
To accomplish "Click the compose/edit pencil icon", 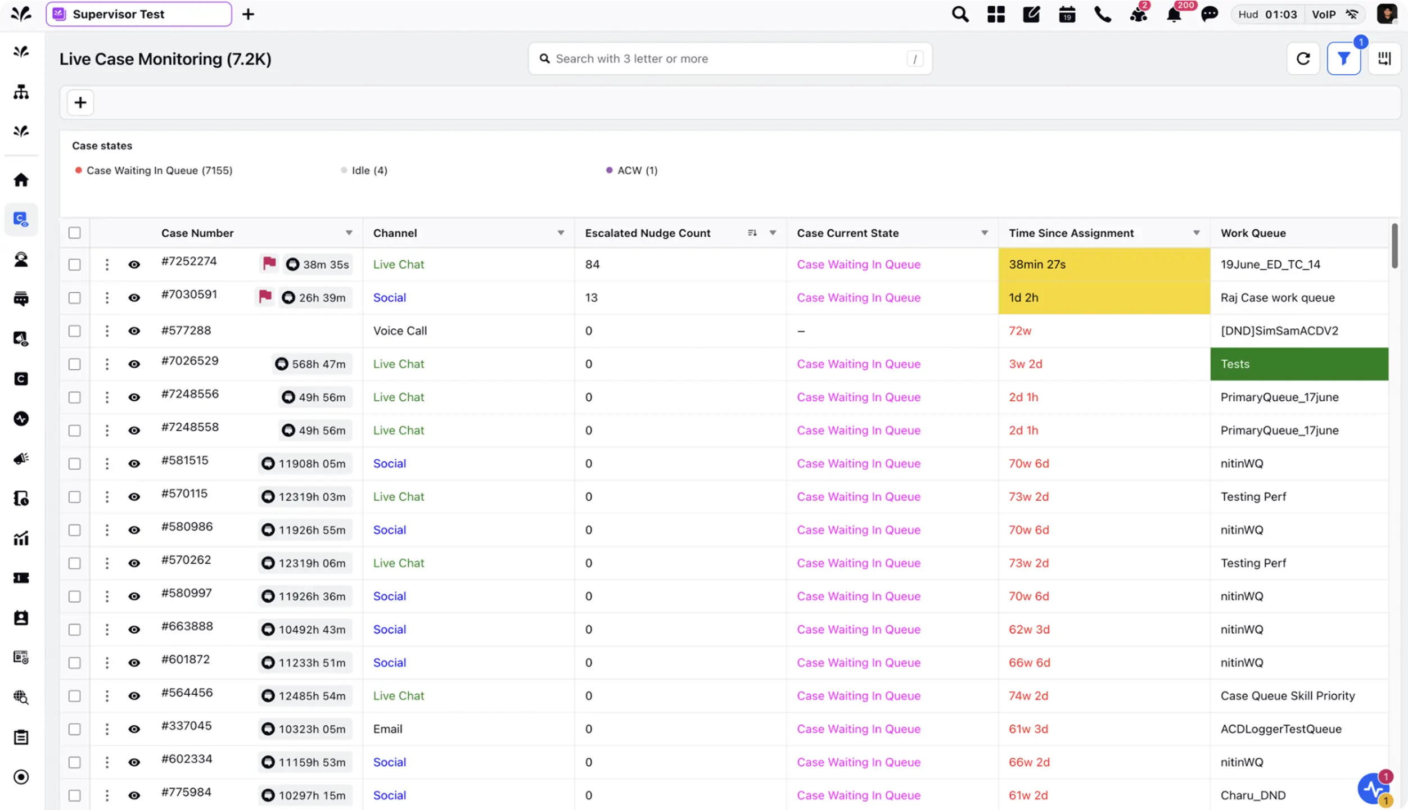I will (1031, 14).
